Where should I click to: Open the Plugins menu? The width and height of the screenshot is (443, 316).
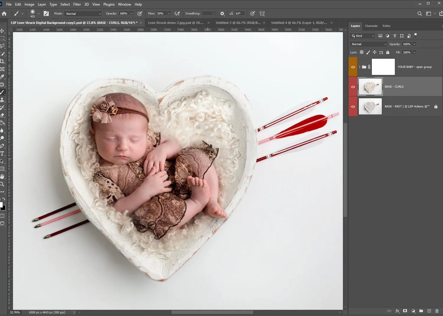point(109,4)
